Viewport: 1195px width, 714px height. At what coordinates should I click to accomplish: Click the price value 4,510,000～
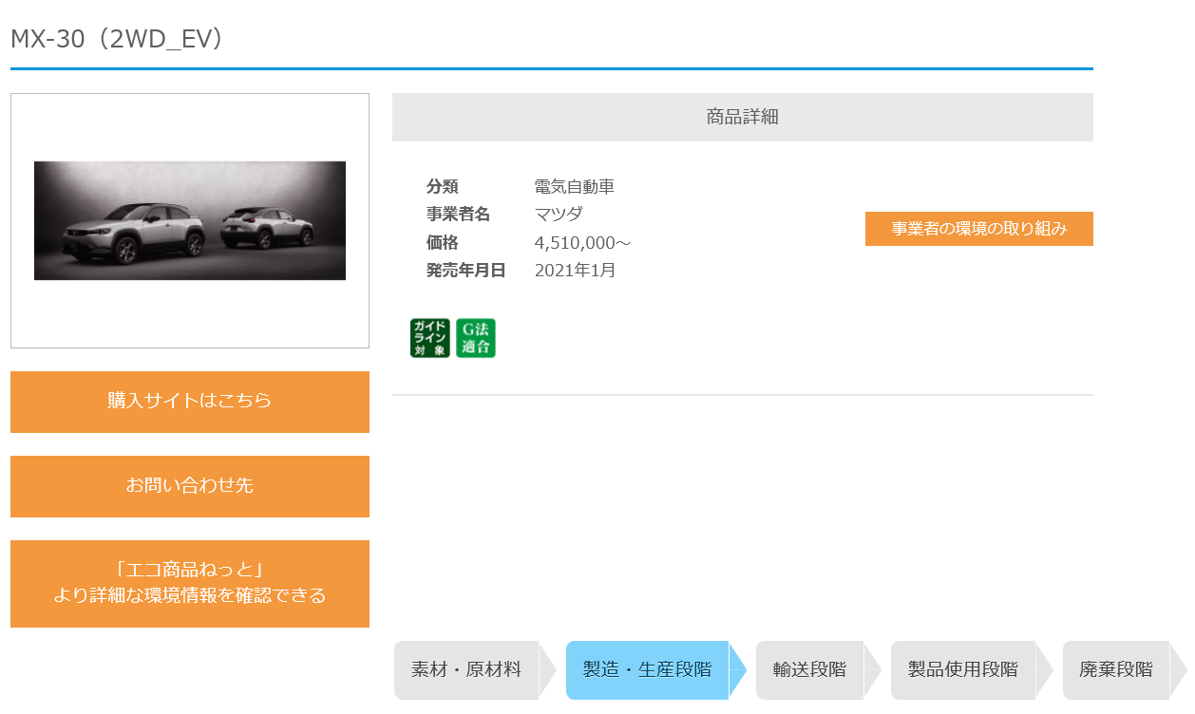coord(583,243)
